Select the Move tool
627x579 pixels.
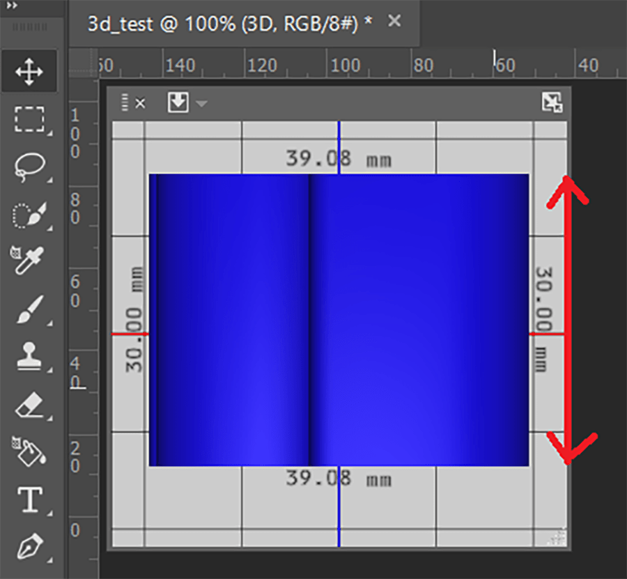29,72
